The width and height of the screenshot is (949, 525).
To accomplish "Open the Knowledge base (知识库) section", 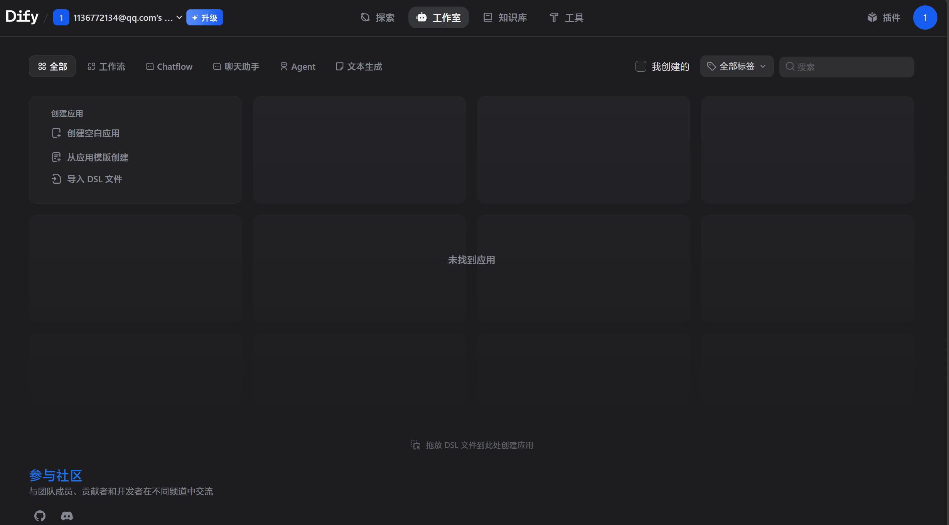I will 505,18.
